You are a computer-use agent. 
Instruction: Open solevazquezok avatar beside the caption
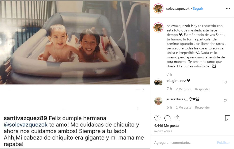(x=158, y=27)
